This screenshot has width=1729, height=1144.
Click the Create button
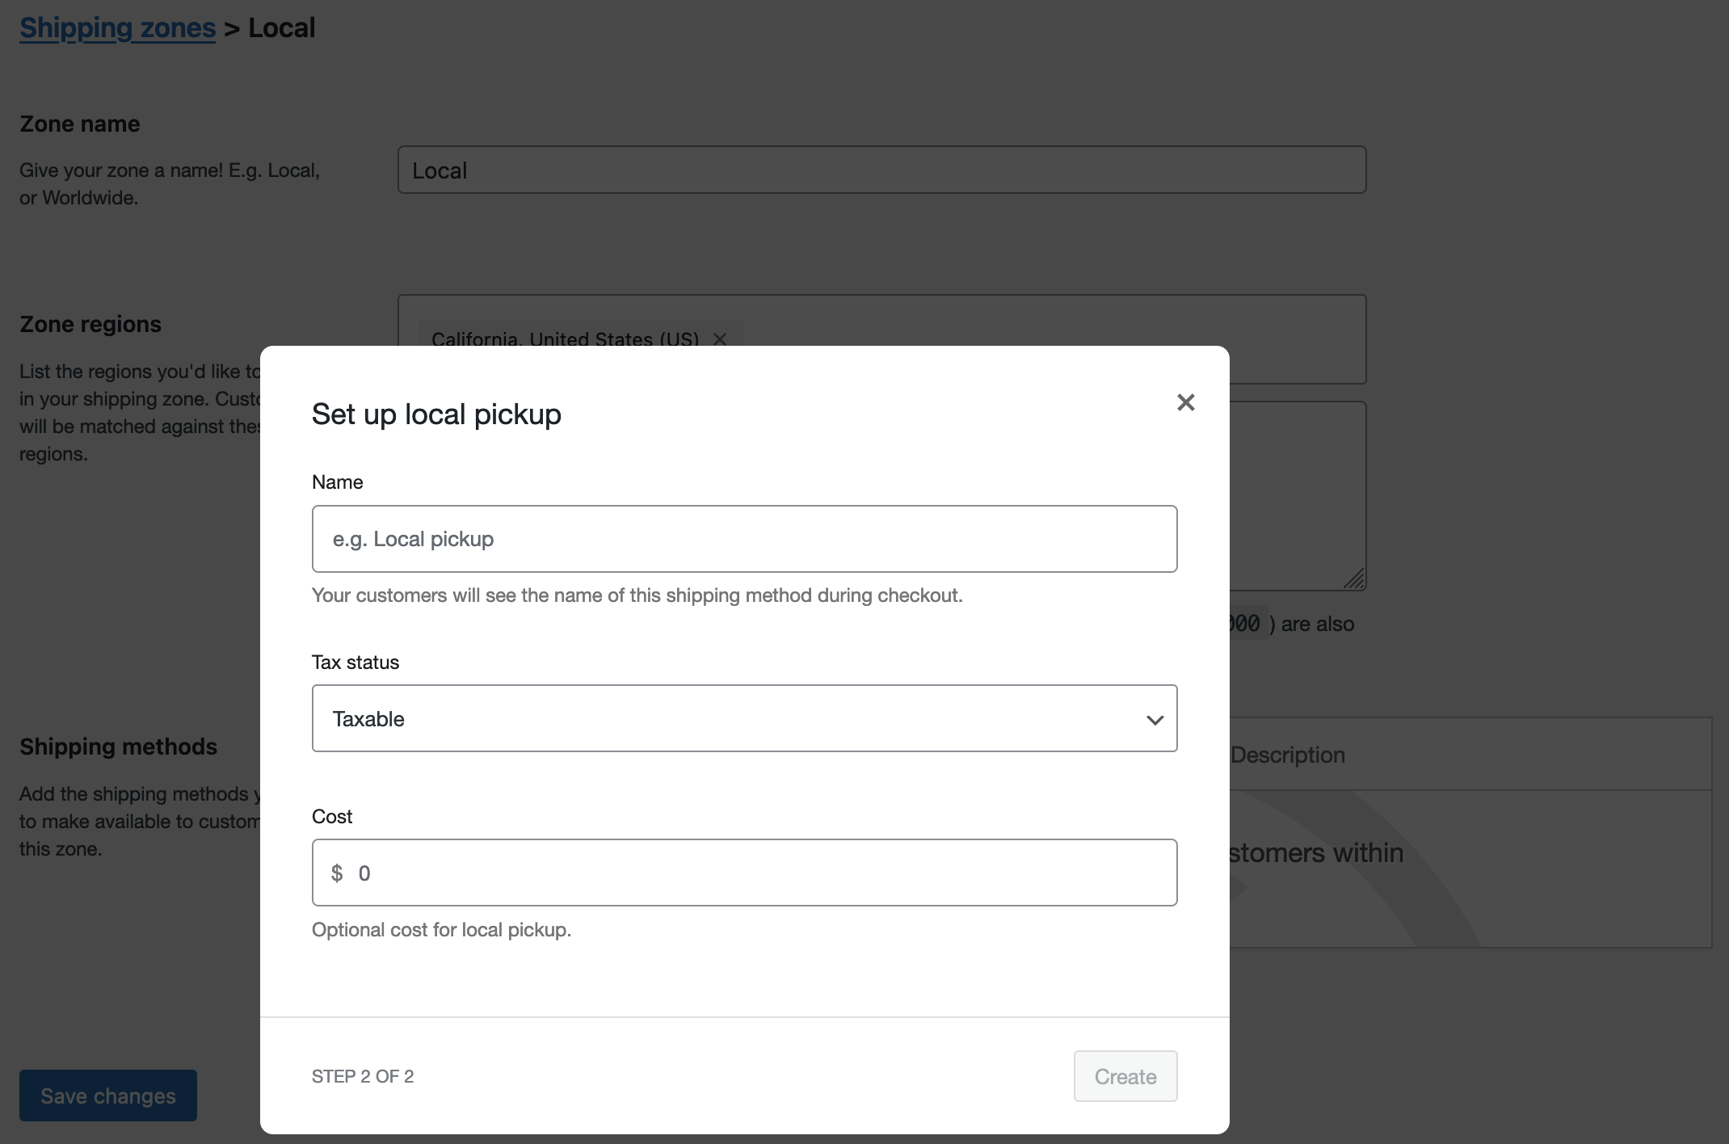(1125, 1076)
